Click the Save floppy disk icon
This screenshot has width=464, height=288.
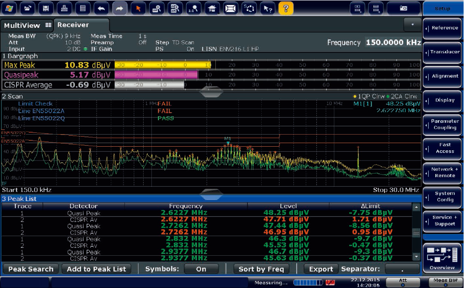pos(46,8)
